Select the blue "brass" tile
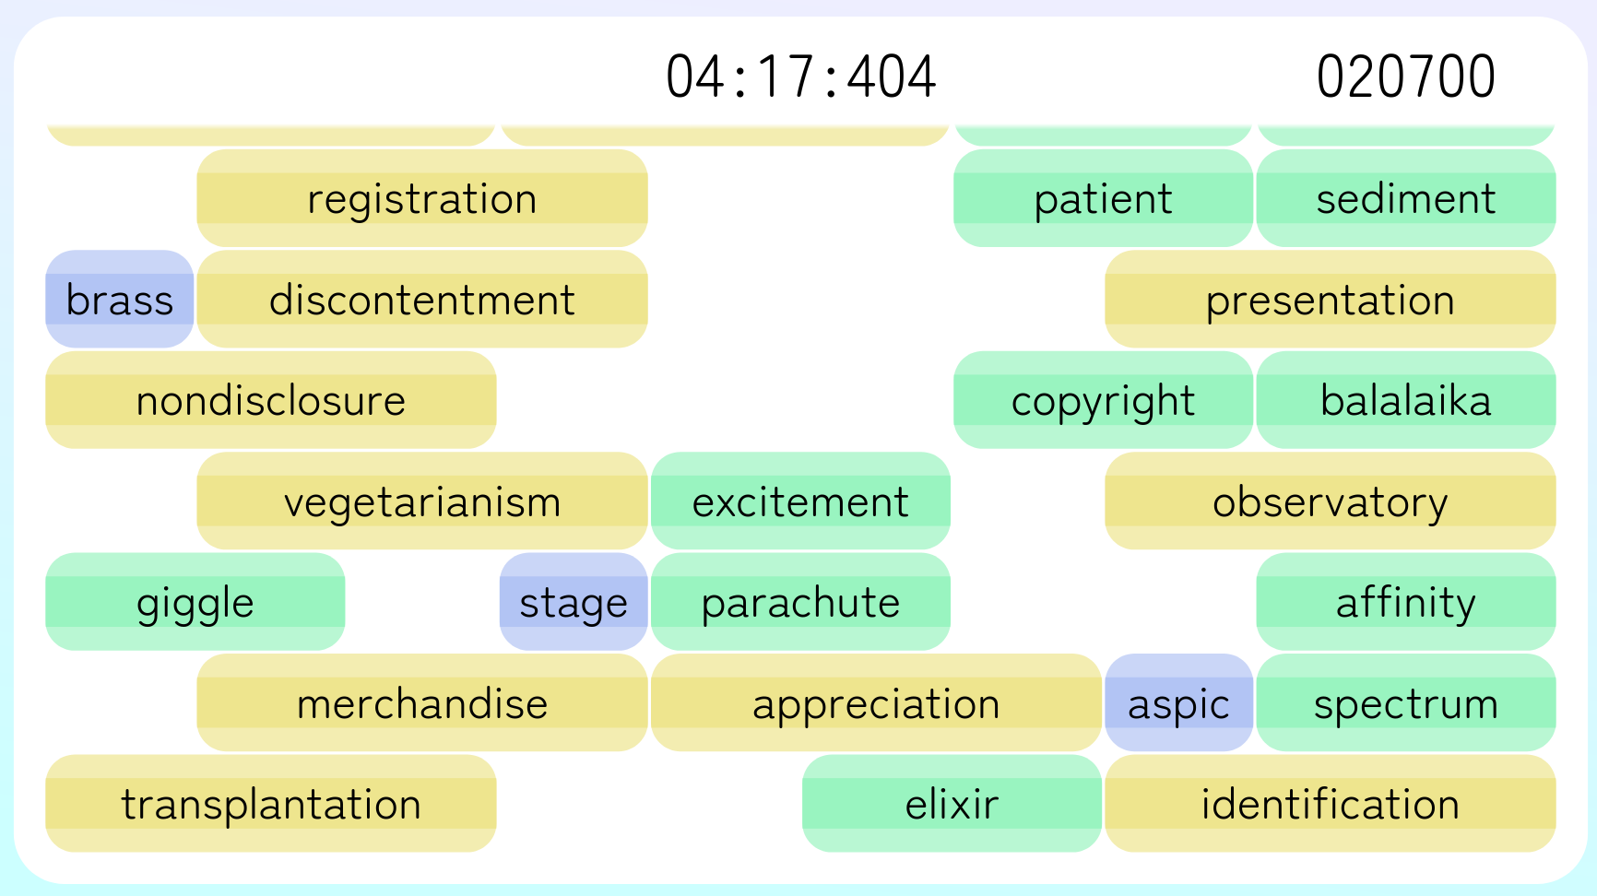This screenshot has height=896, width=1597. (120, 300)
